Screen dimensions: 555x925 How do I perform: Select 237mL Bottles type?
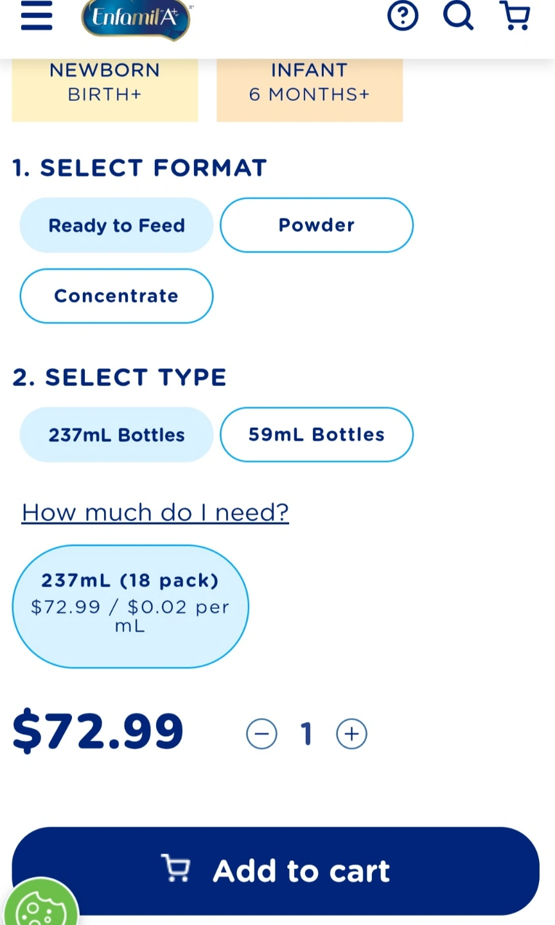tap(116, 435)
